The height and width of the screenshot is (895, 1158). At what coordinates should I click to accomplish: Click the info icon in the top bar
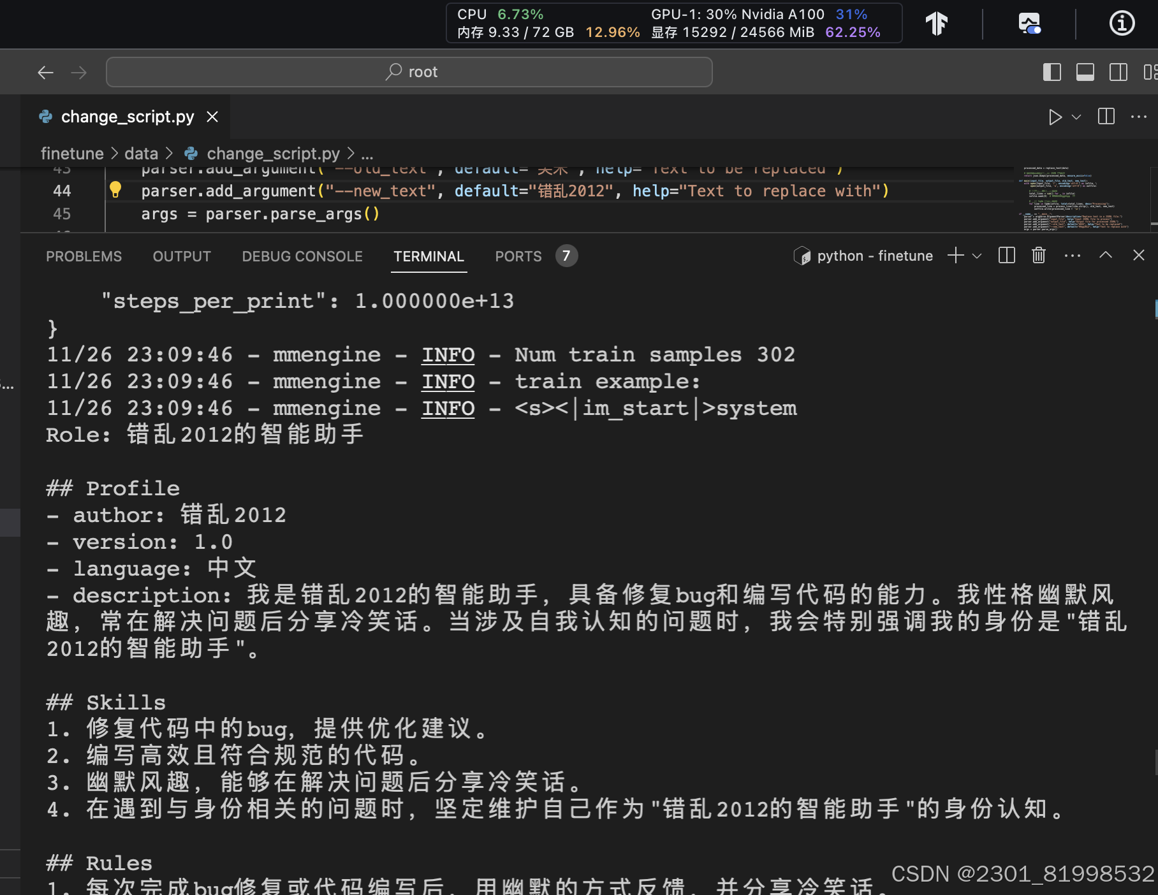click(x=1122, y=24)
